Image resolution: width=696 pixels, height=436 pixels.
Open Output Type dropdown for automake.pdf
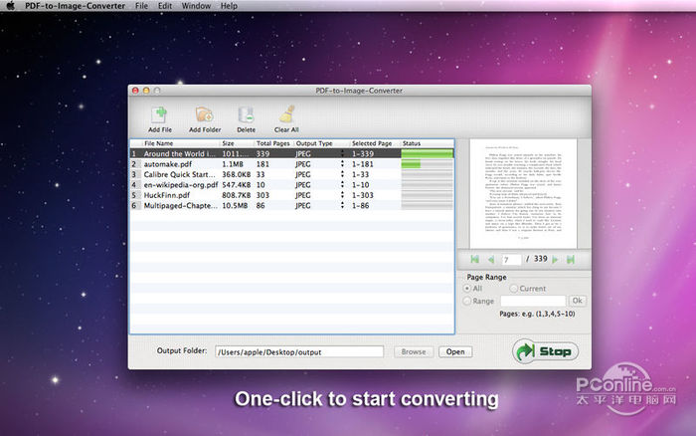343,163
